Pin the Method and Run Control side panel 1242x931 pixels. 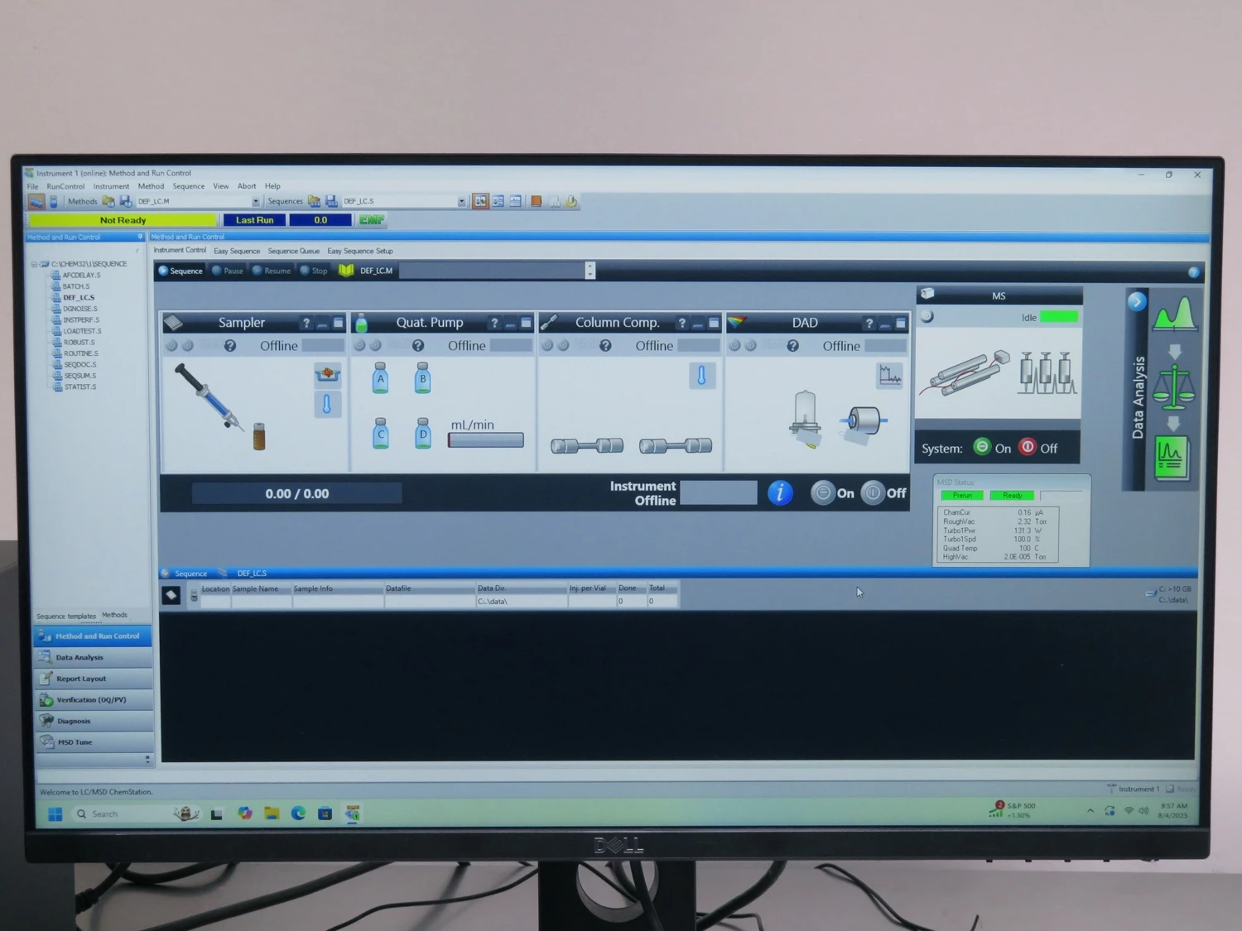[140, 237]
